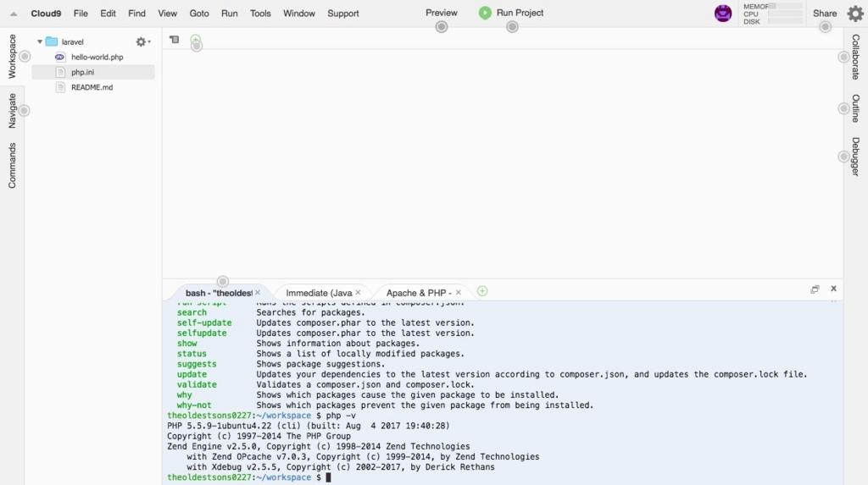Open the View menu

[x=167, y=14]
